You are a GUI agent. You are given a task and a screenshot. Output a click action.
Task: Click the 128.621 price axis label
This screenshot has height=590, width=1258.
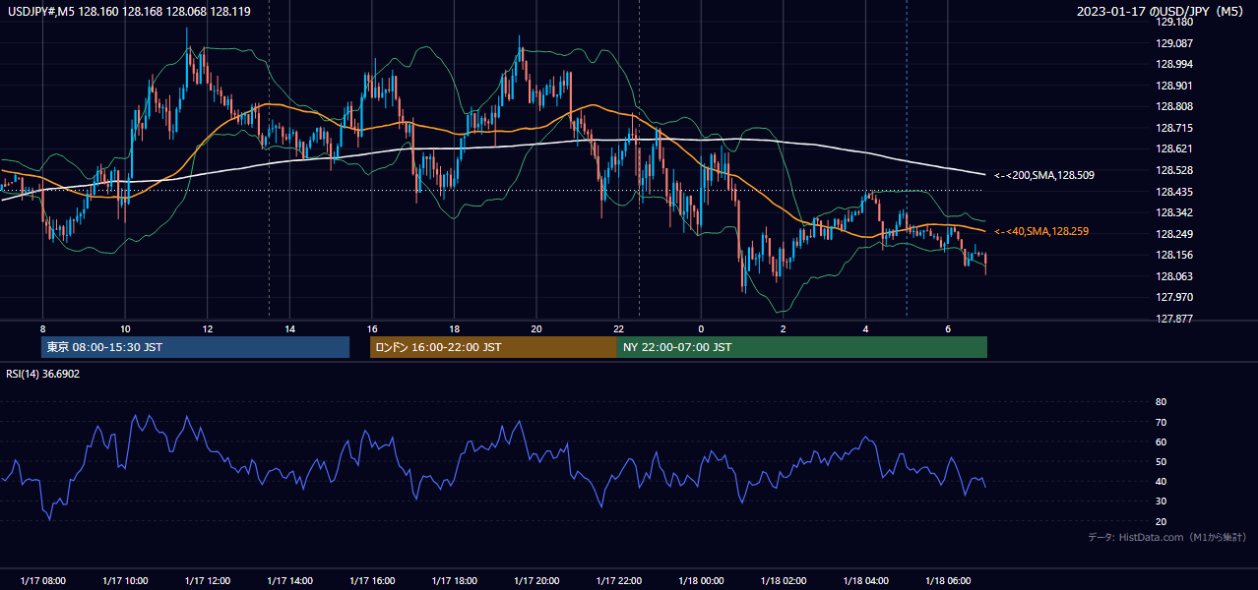[x=1174, y=148]
